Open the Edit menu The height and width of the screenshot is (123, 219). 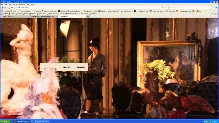tap(6, 4)
